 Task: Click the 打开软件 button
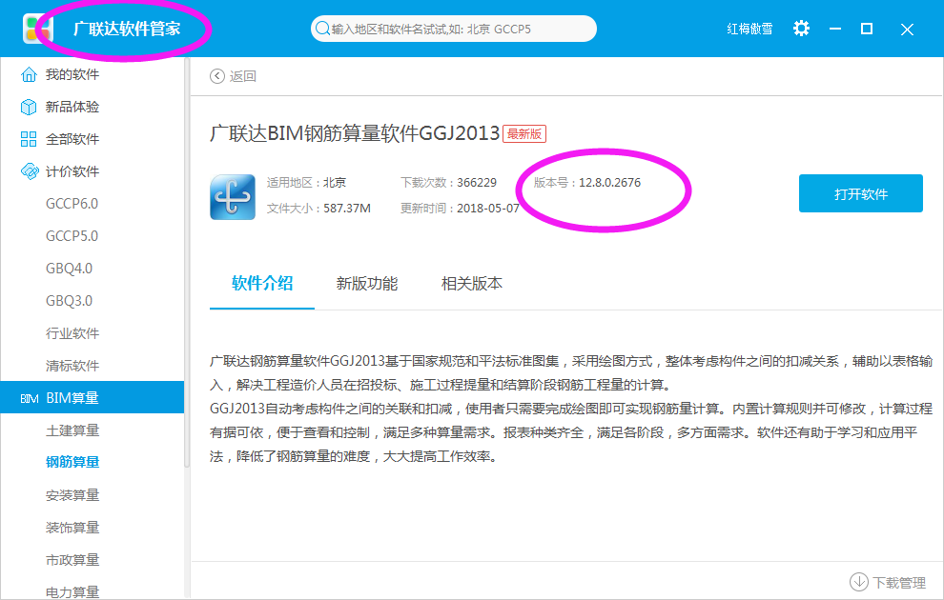click(860, 193)
